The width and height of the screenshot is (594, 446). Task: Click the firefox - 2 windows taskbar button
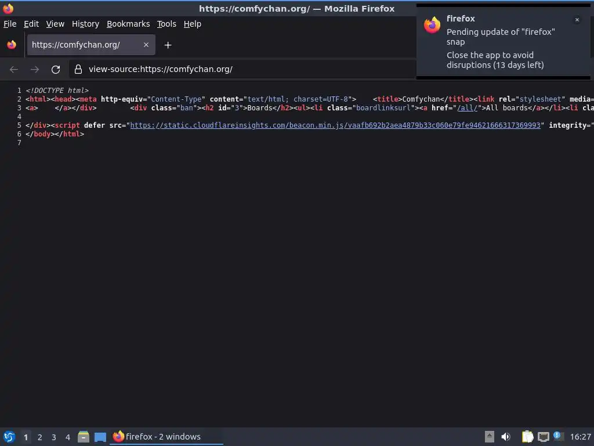[x=166, y=437]
